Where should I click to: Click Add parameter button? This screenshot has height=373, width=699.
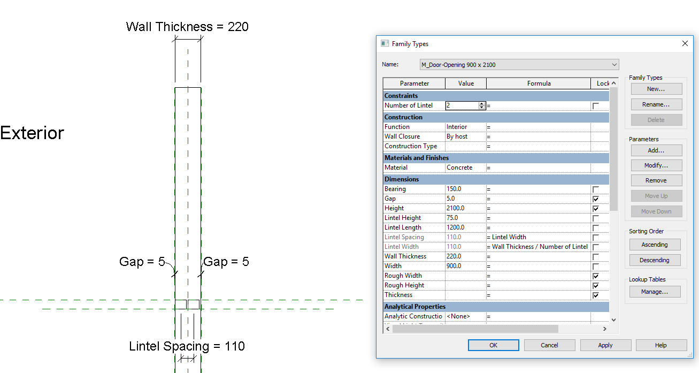click(656, 150)
